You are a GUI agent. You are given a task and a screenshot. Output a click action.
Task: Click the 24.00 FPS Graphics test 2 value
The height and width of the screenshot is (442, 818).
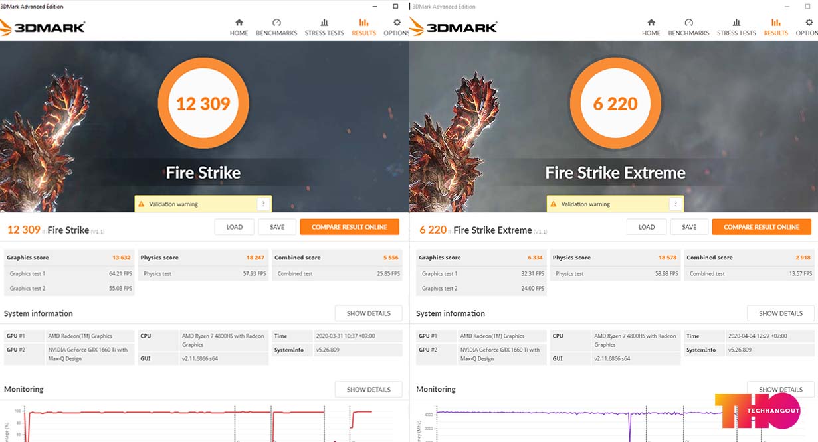(532, 289)
